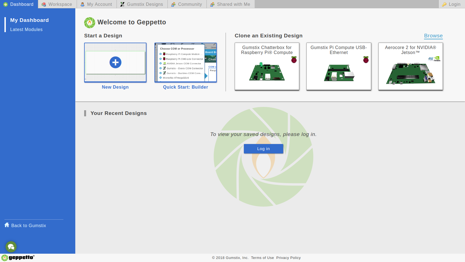Click the Login key icon
465x262 pixels.
coord(444,4)
